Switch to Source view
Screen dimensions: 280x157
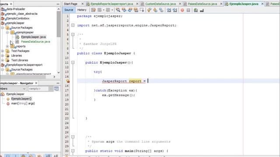pyautogui.click(x=69, y=10)
